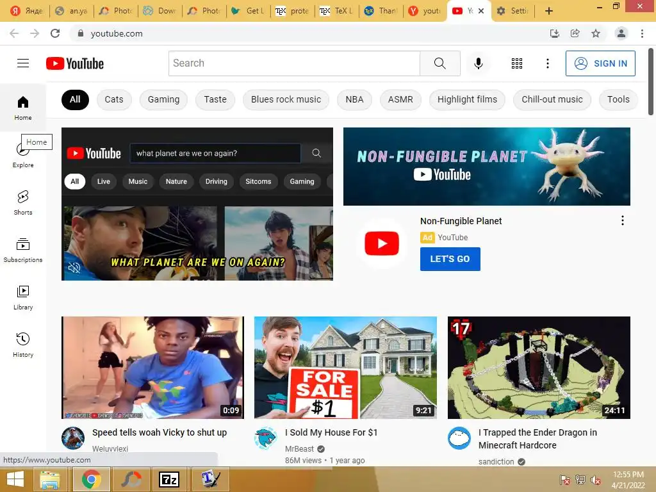This screenshot has width=656, height=492.
Task: Open Weluvvlexi channel avatar
Action: (x=73, y=438)
